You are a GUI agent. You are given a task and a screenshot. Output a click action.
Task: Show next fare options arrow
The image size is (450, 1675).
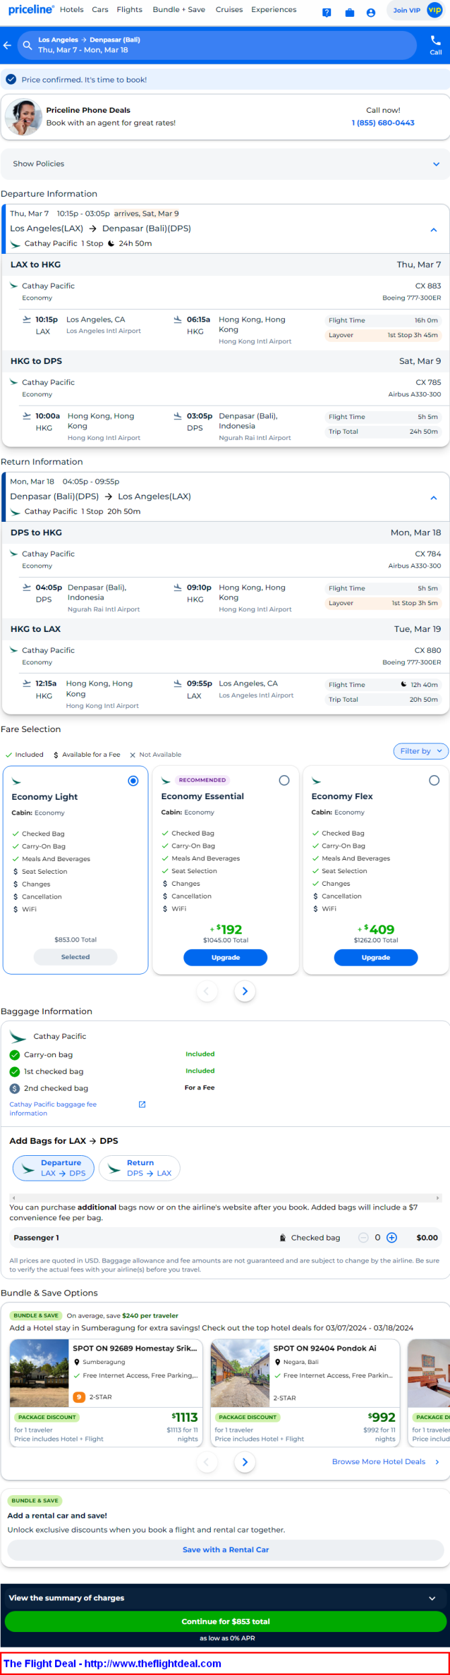pos(245,991)
